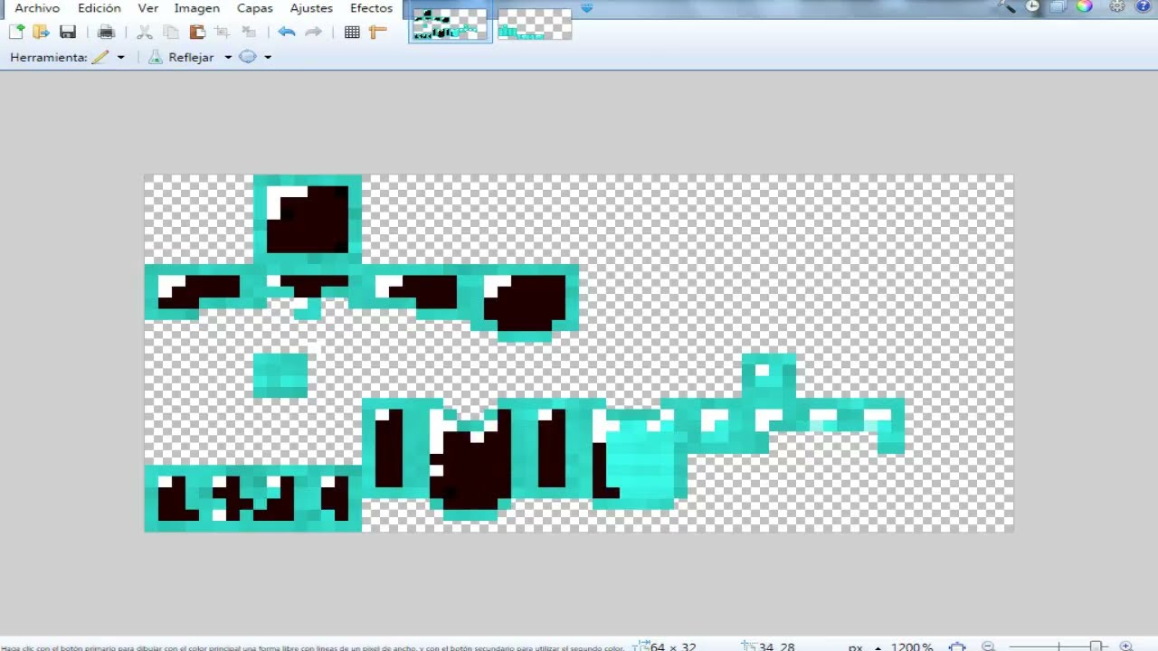Open the Efectos menu
The height and width of the screenshot is (651, 1158).
coord(372,8)
